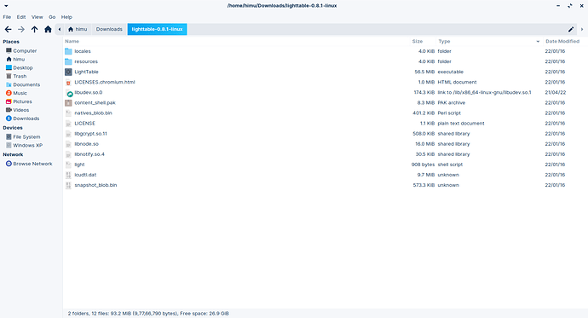Sort by Date Modified column header
Screen dimensions: 588x318
click(562, 41)
